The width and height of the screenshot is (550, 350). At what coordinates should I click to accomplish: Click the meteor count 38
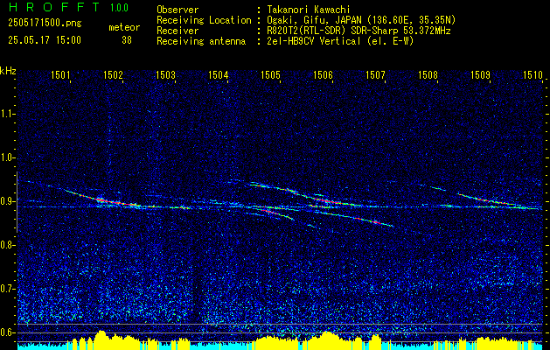coord(127,41)
